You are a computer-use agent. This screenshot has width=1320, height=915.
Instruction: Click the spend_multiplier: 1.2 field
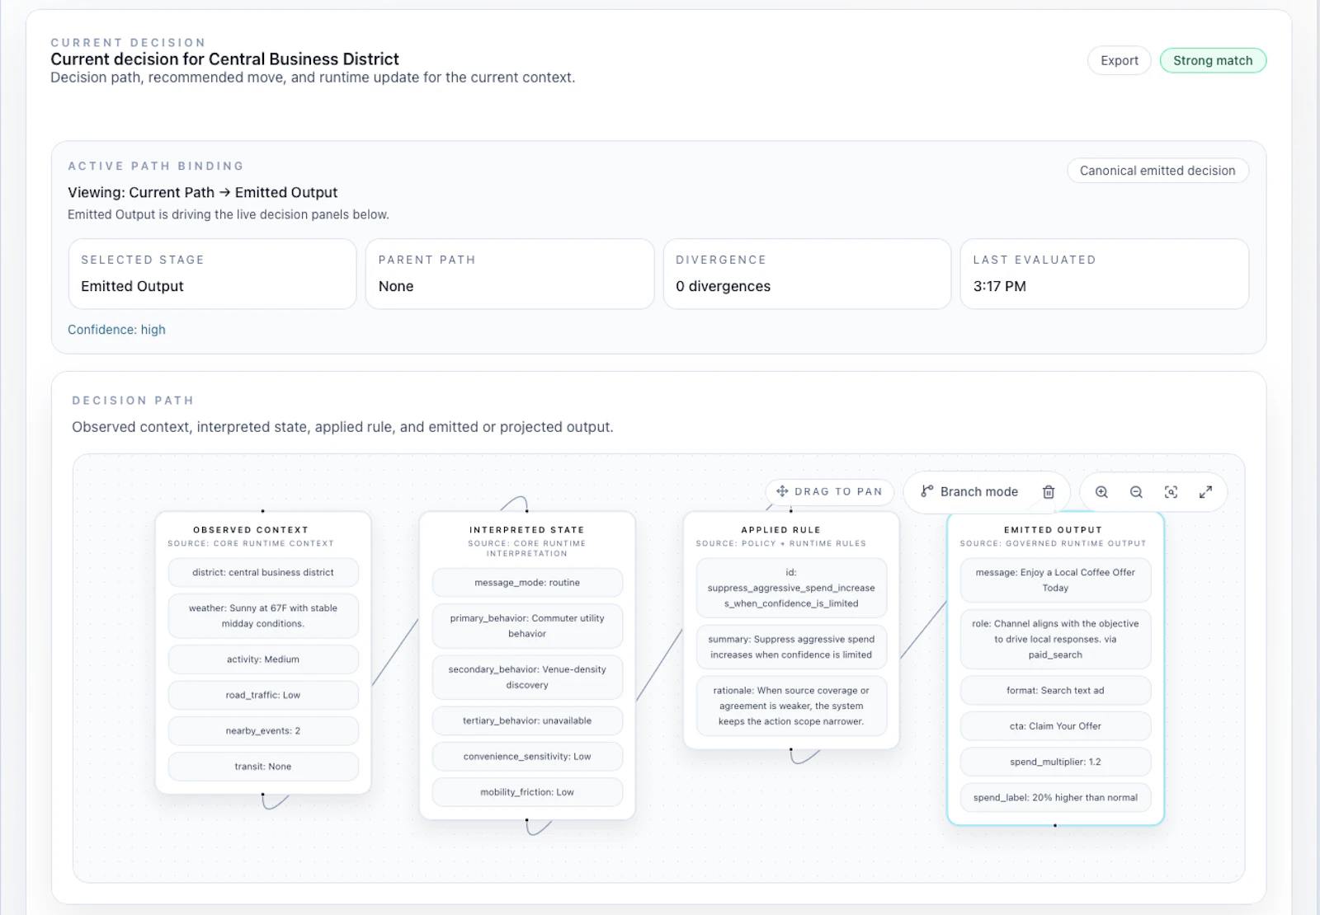[x=1055, y=762]
